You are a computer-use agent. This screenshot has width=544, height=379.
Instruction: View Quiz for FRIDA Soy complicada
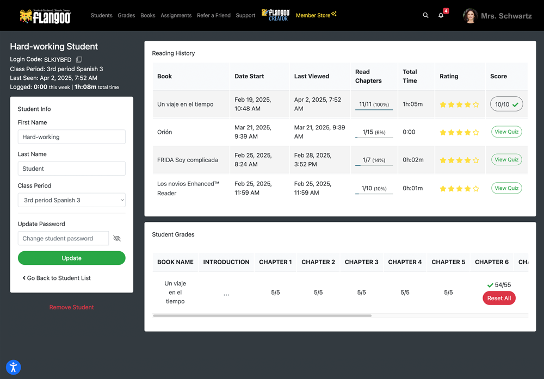pyautogui.click(x=506, y=160)
